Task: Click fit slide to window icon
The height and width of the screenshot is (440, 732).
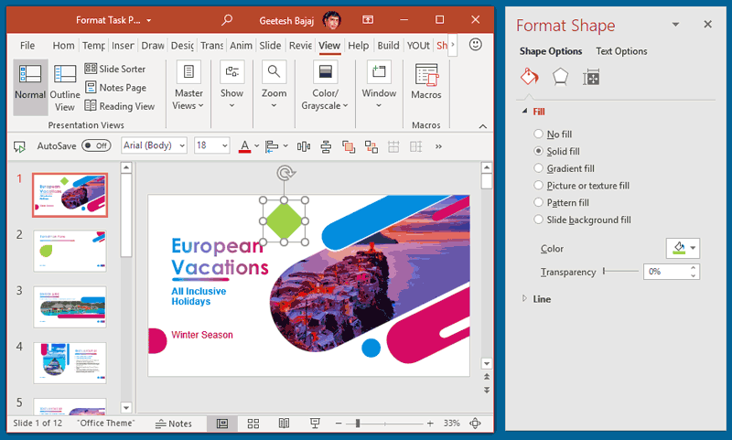Action: (x=475, y=424)
